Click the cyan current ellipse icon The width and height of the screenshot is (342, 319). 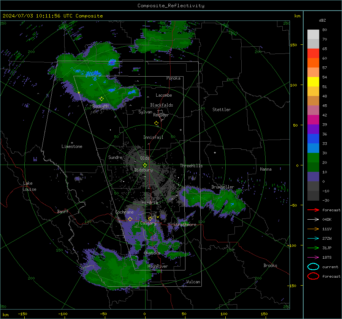(x=313, y=267)
